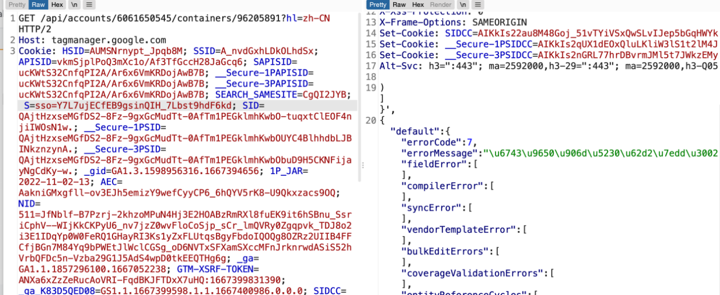Click the SEARCH_SAMESITE cookie value CgQI2JYB
The width and height of the screenshot is (720, 295).
[325, 95]
